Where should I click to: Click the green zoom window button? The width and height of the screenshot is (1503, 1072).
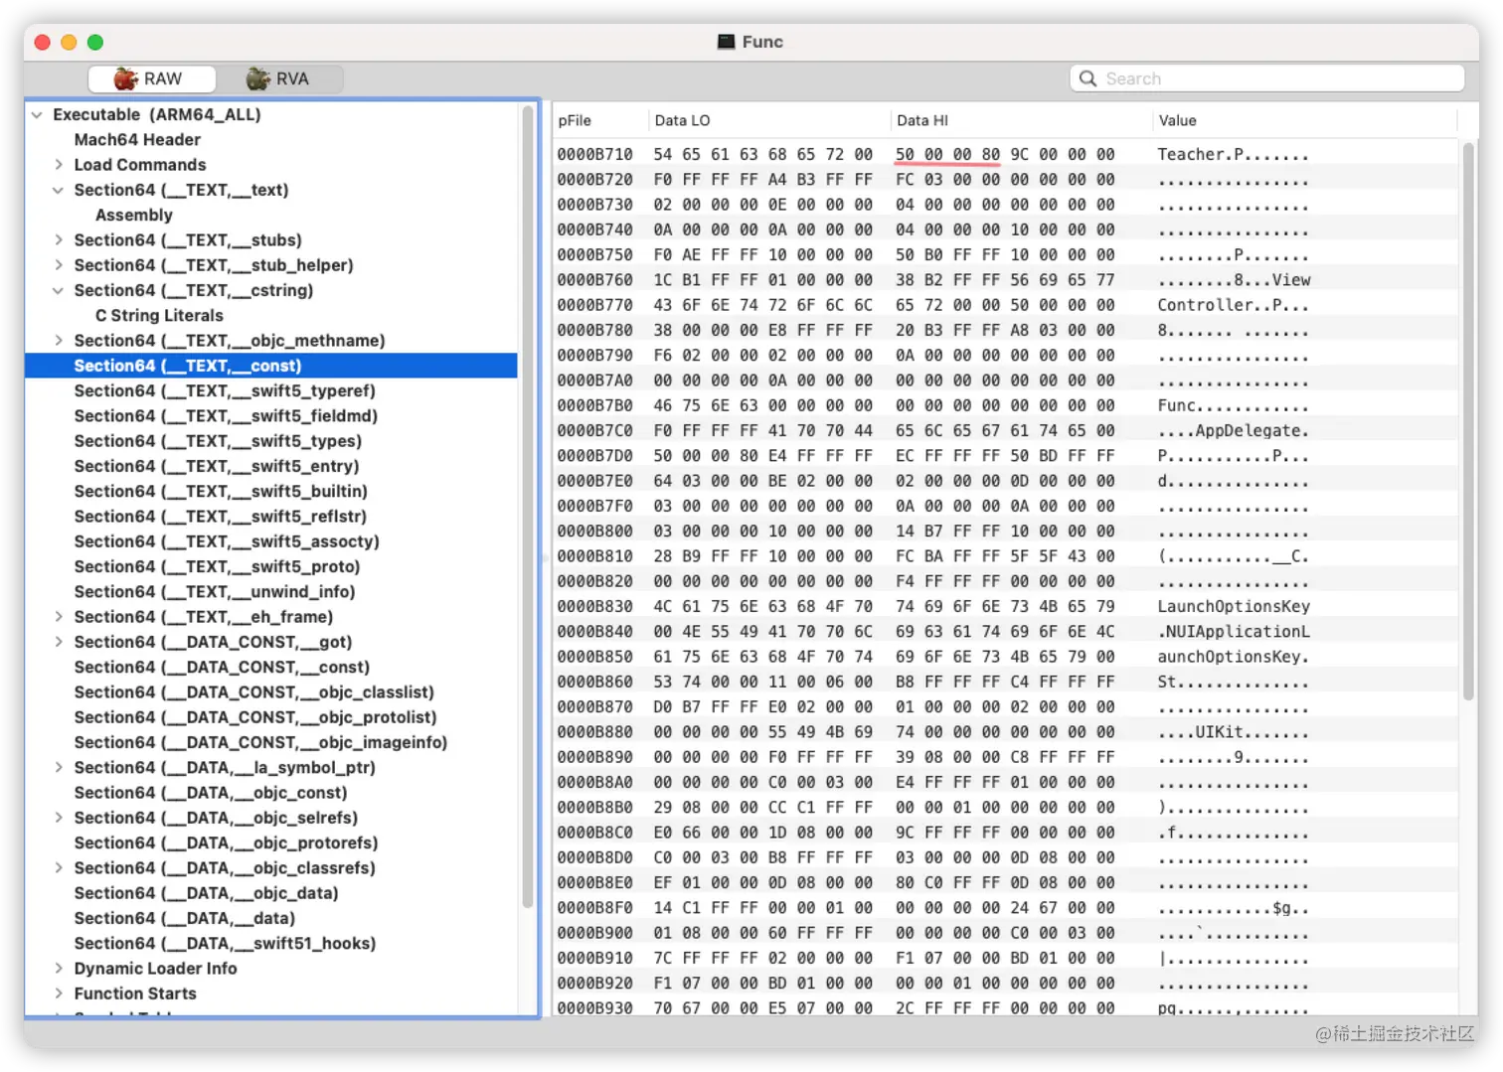(x=95, y=42)
